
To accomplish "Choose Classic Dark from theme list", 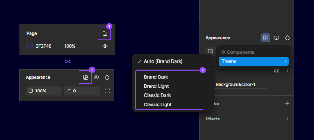I will click(157, 95).
